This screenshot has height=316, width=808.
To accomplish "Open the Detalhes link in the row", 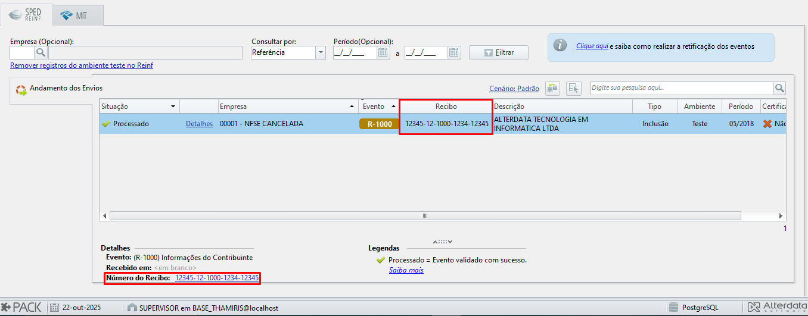I will [x=199, y=124].
